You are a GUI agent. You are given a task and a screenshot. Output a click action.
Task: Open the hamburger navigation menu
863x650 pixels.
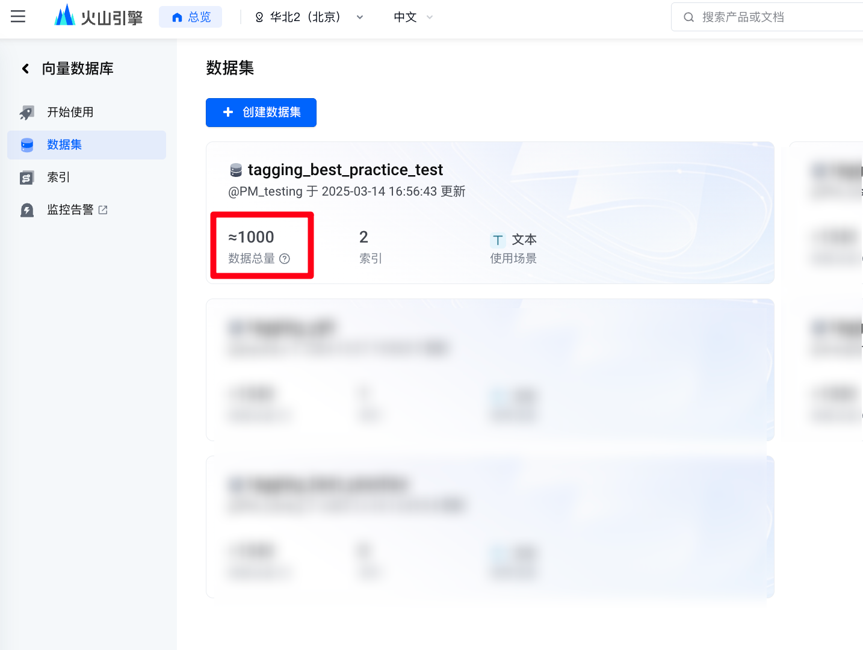[18, 17]
